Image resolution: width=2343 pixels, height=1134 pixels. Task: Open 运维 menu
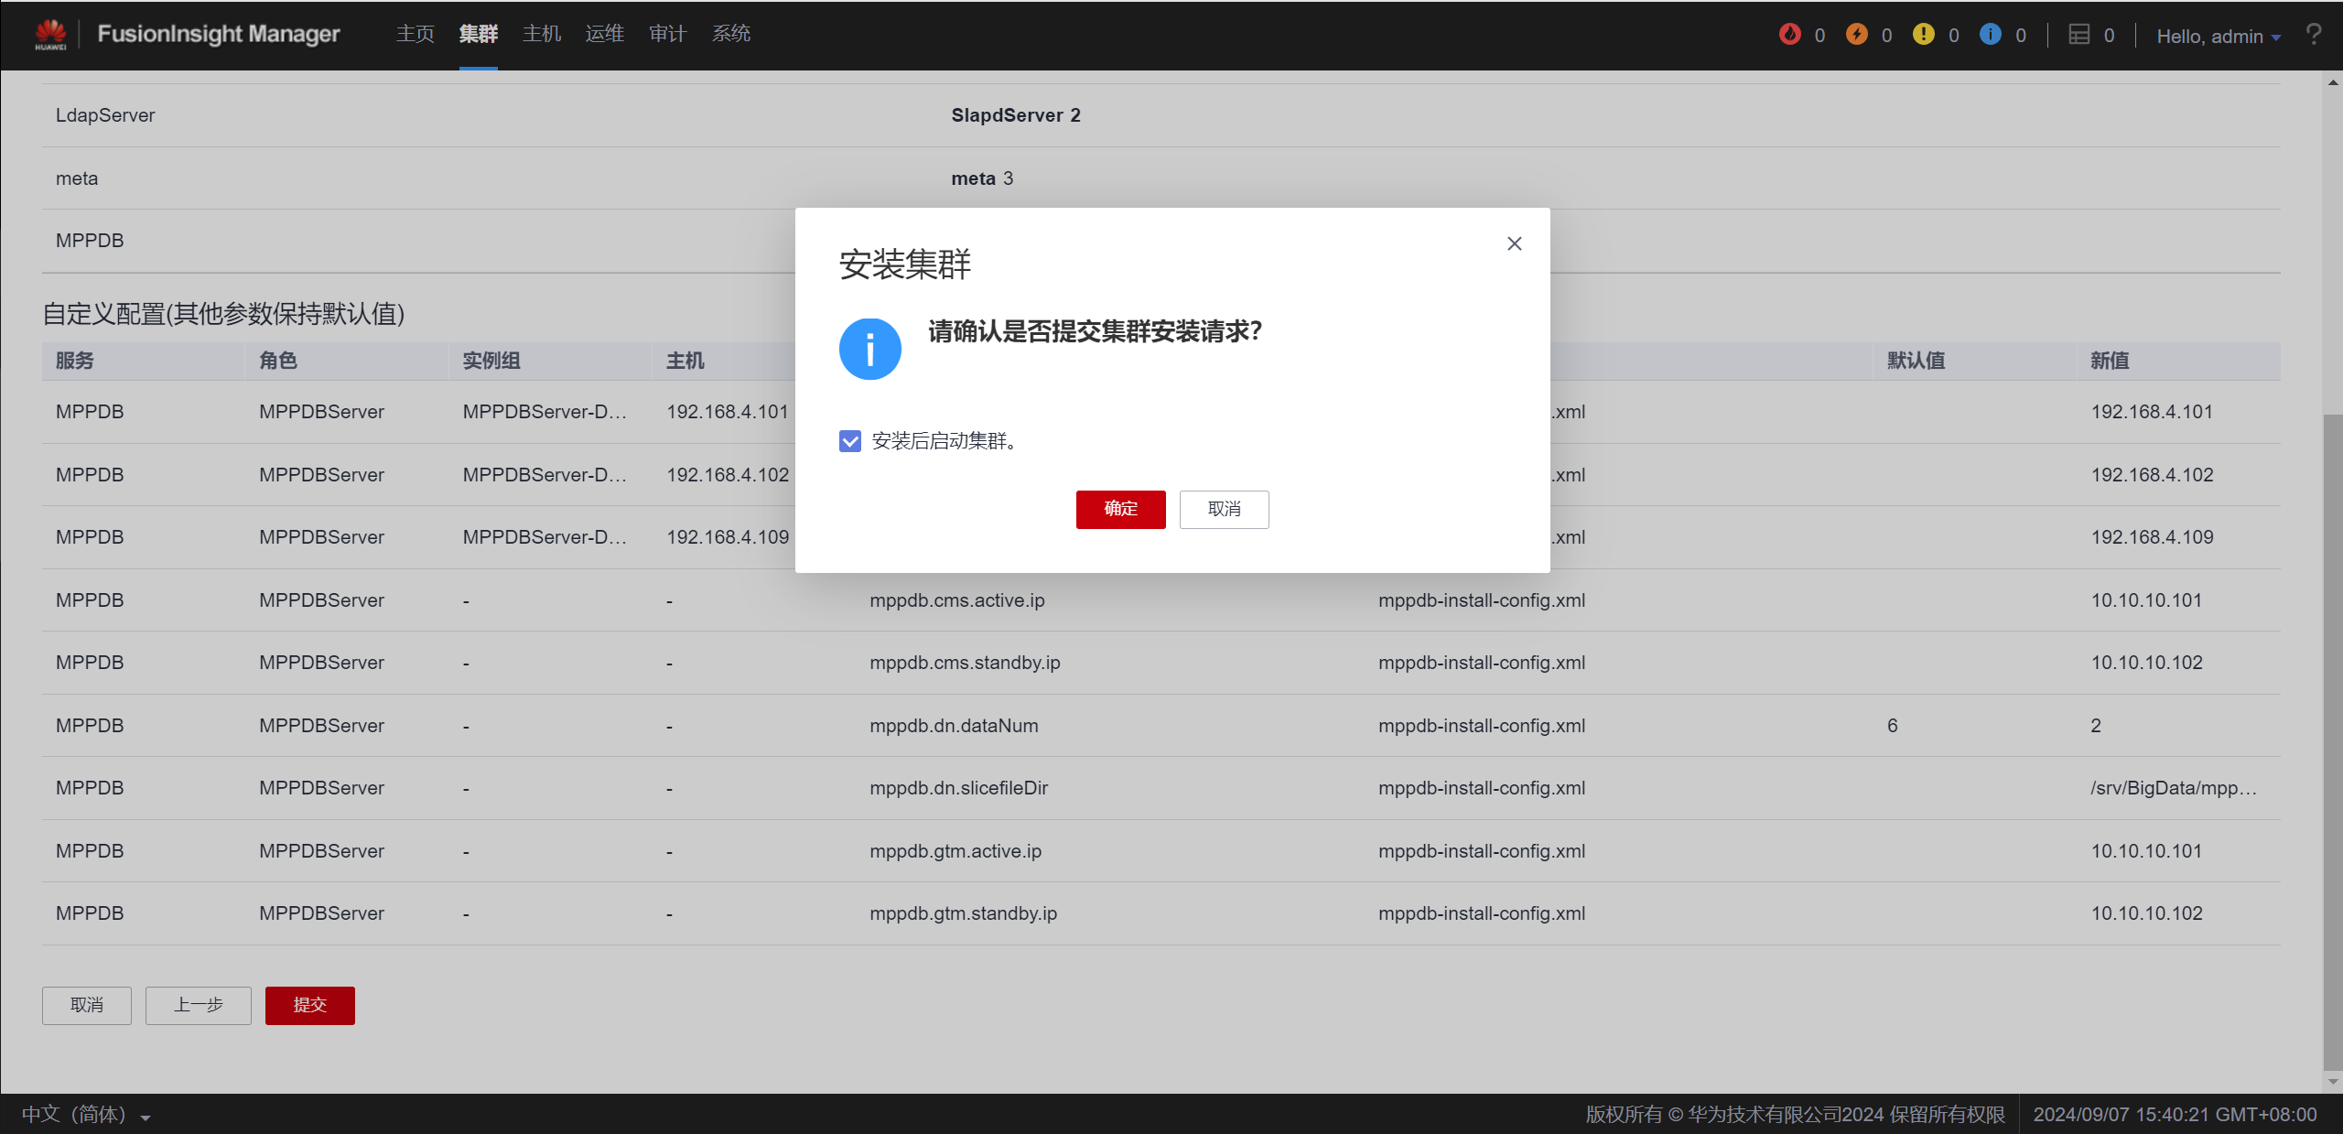[605, 34]
